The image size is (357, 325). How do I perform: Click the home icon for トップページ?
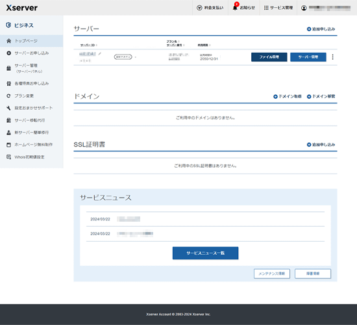pyautogui.click(x=8, y=41)
